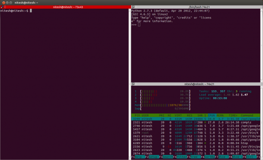The height and width of the screenshot is (160, 263).
Task: Sort htop by SHR column header
Action: (x=200, y=115)
